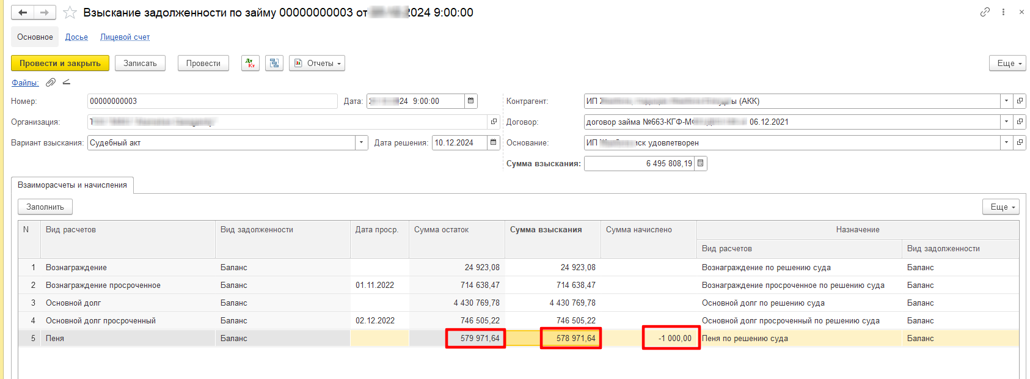
Task: Select Вознаграждение просроченное row cell
Action: (x=128, y=285)
